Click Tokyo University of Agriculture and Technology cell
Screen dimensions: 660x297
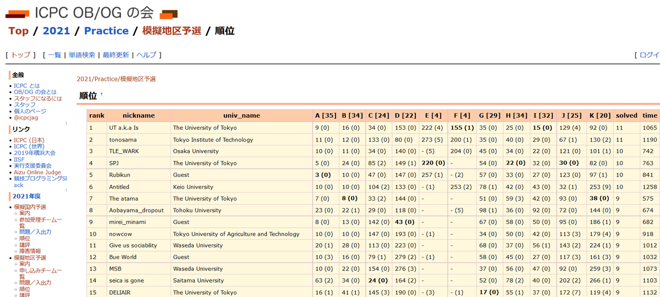click(x=241, y=234)
